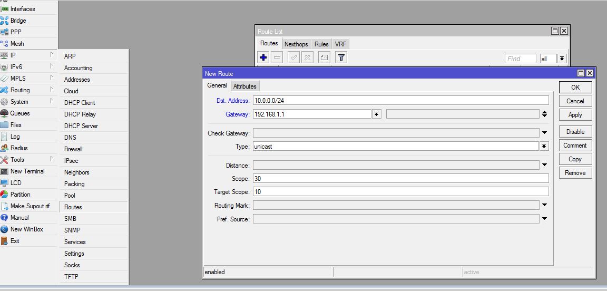
Task: Expand the System submenu
Action: (x=28, y=102)
